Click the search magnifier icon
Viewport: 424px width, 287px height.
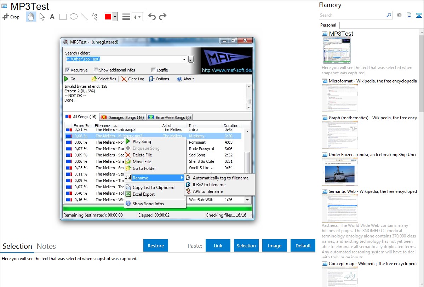[389, 15]
